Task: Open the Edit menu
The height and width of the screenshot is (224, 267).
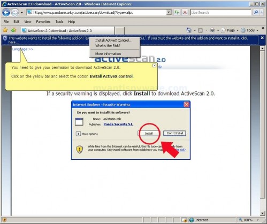Action: click(x=16, y=22)
